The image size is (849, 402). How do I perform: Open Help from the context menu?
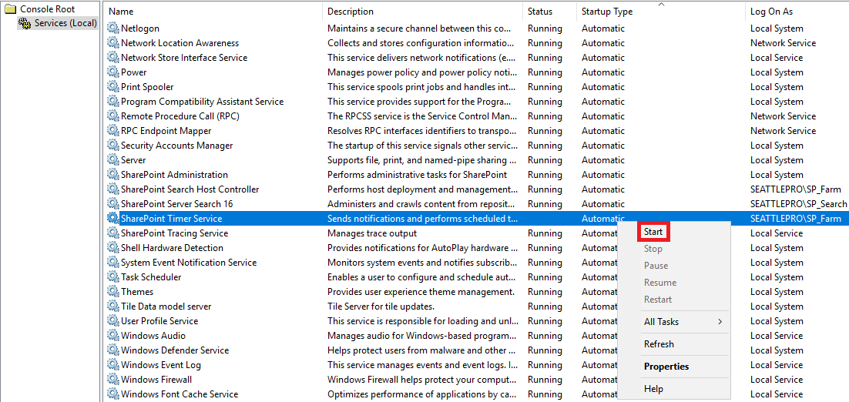coord(653,389)
